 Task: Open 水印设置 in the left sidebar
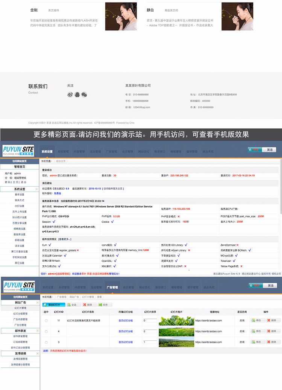click(x=20, y=206)
